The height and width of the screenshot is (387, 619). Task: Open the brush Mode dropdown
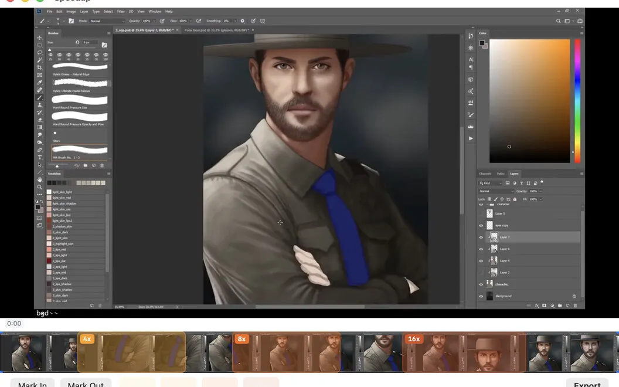107,21
